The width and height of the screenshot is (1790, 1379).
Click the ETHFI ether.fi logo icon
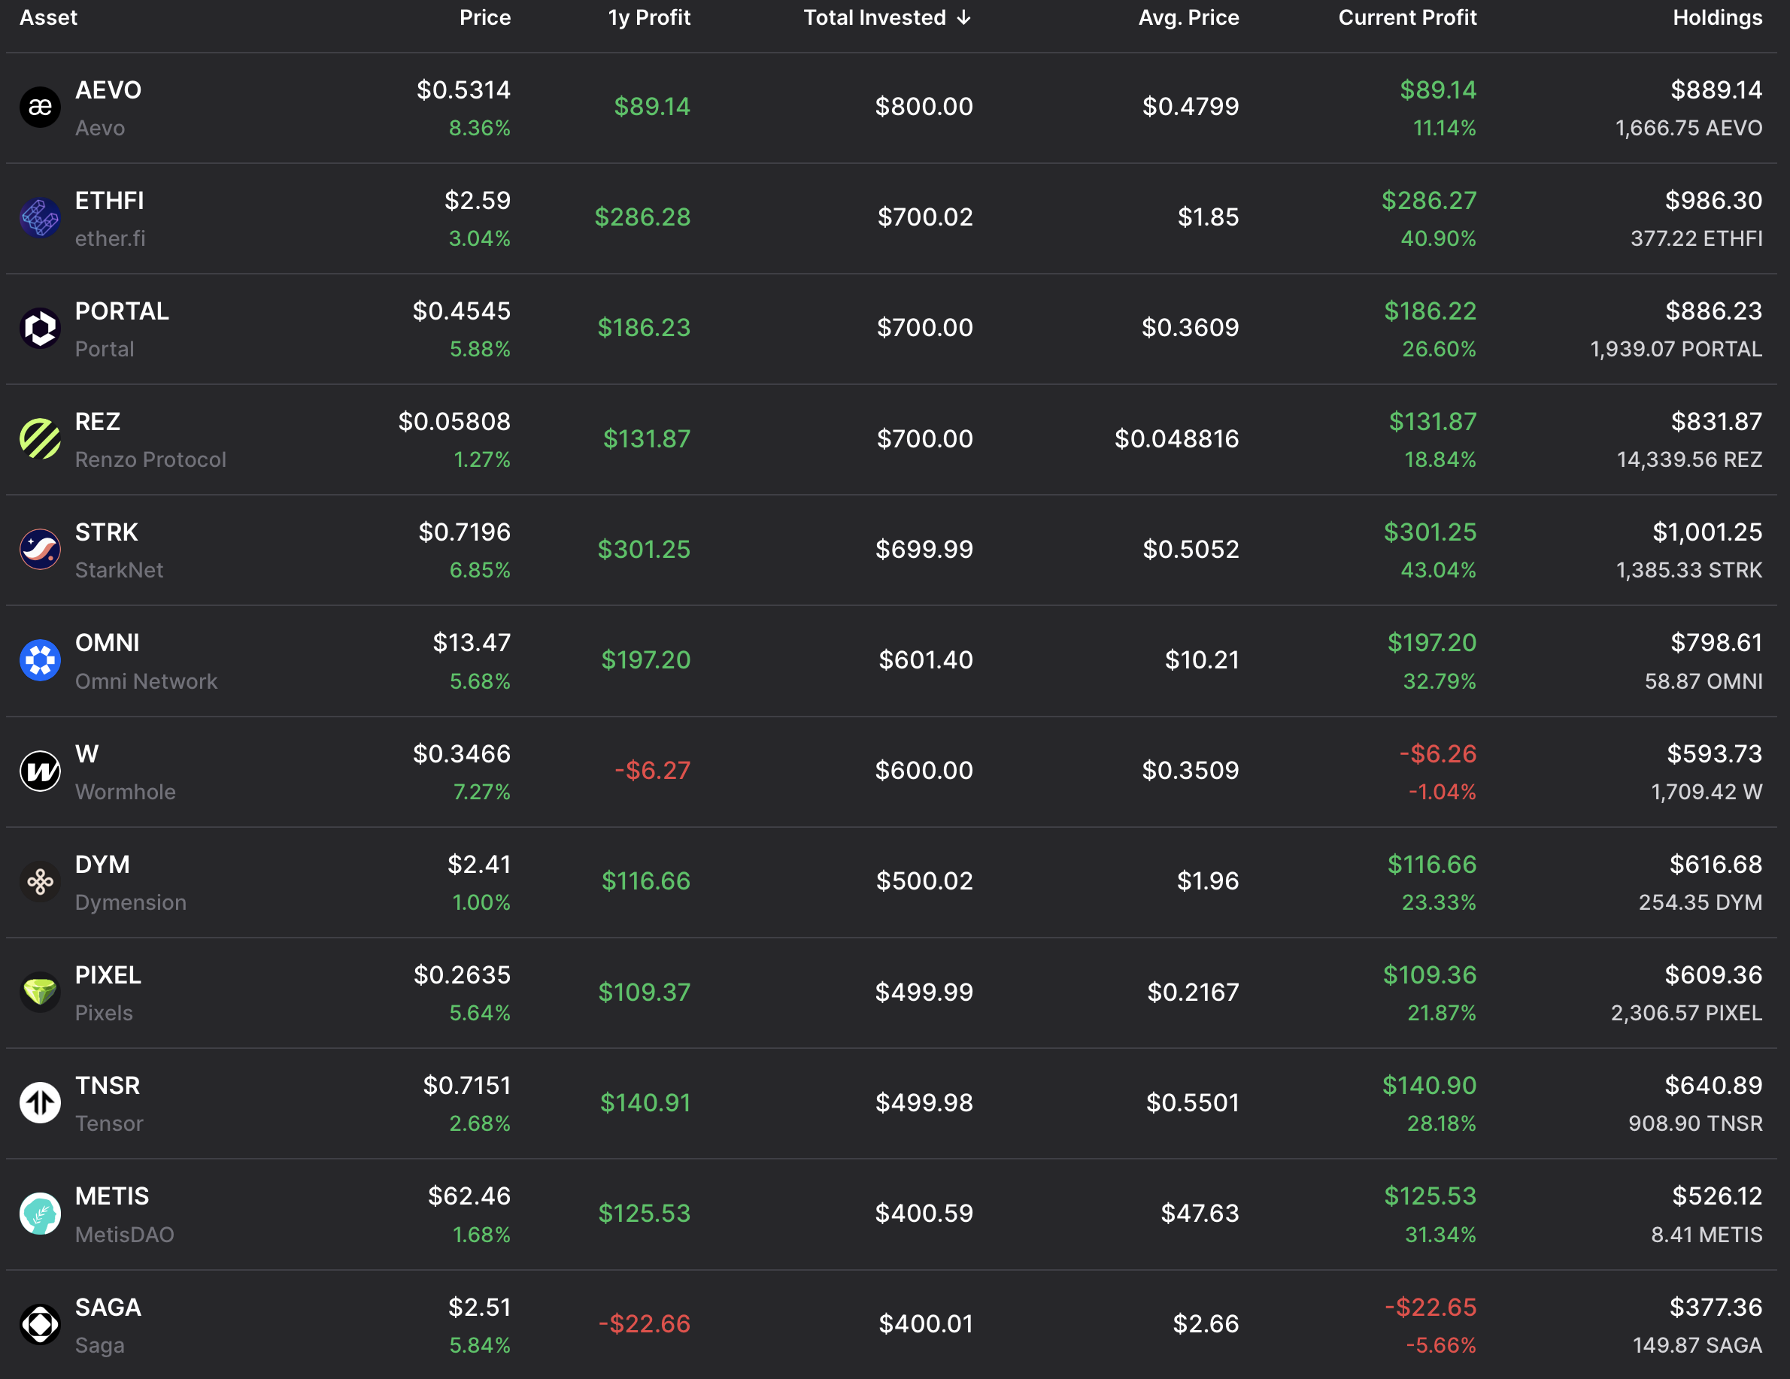click(x=40, y=218)
